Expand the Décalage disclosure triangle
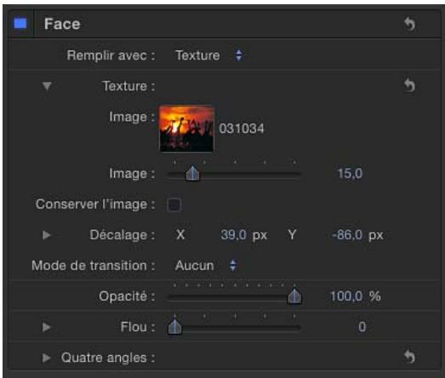The image size is (445, 378). (x=47, y=235)
